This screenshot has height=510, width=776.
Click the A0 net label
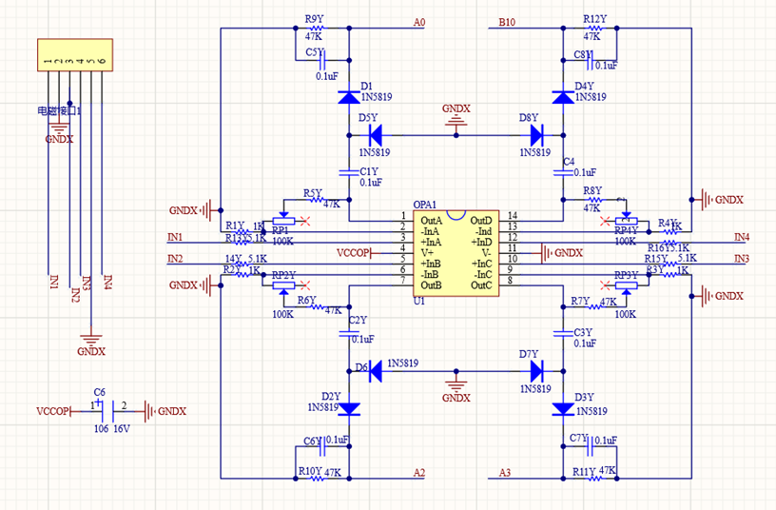420,22
